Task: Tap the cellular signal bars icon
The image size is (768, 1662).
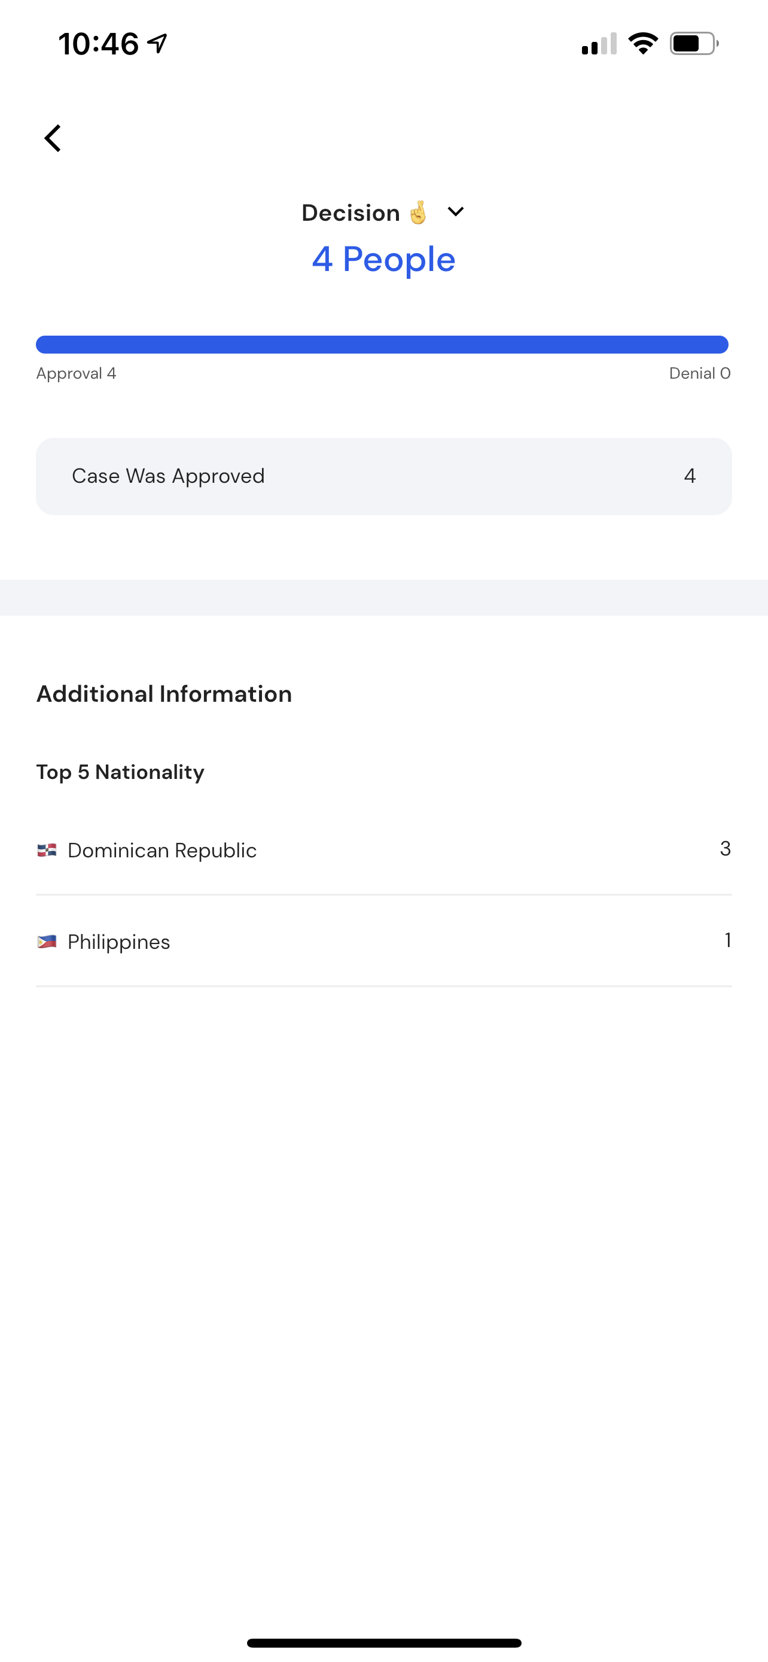Action: click(x=599, y=44)
